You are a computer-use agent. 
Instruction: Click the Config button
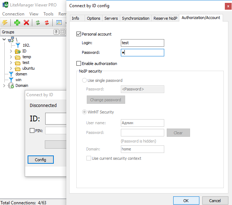[x=41, y=159]
